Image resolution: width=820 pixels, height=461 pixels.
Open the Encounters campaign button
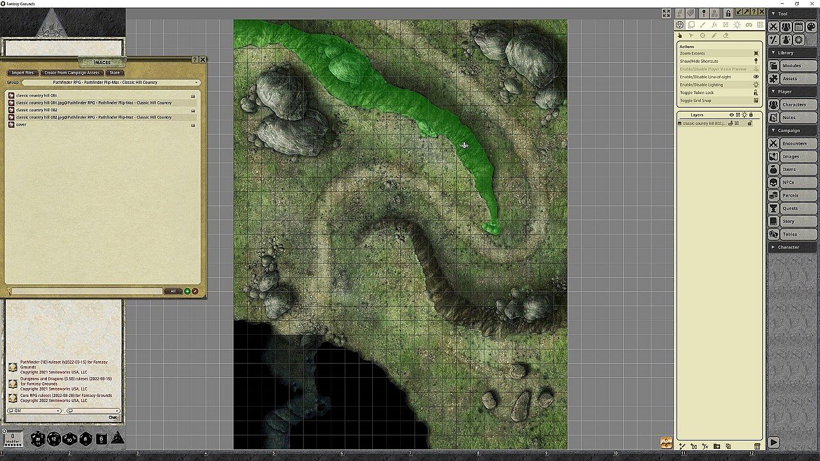792,143
